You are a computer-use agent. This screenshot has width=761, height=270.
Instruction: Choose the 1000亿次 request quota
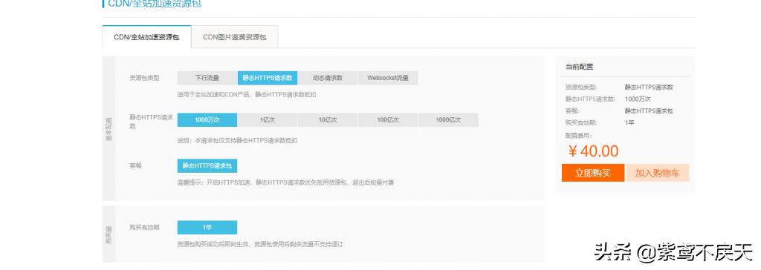(x=448, y=119)
